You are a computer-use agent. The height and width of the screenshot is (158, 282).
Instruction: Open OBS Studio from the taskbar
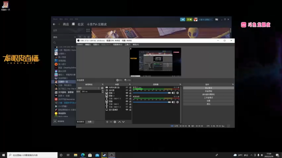pyautogui.click(x=111, y=155)
